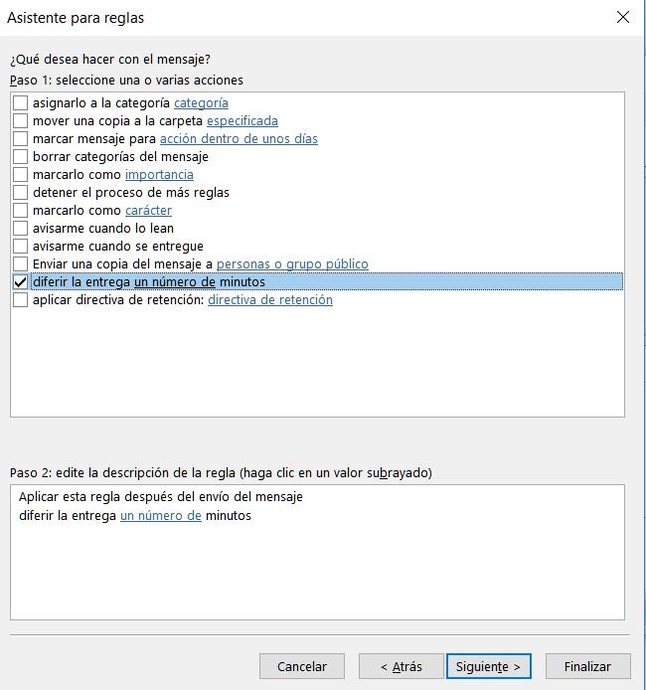Check 'avisarme cuando se entregue' checkbox
The height and width of the screenshot is (690, 646).
coord(21,247)
